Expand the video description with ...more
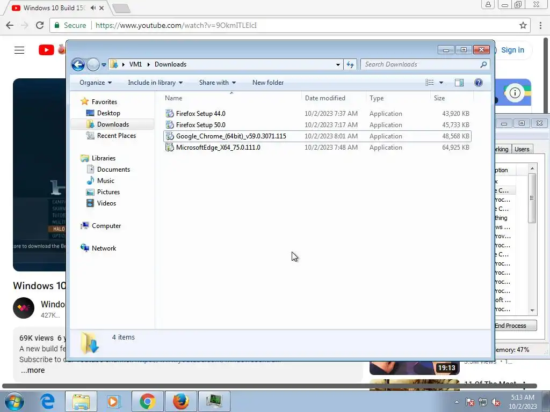 pos(33,370)
